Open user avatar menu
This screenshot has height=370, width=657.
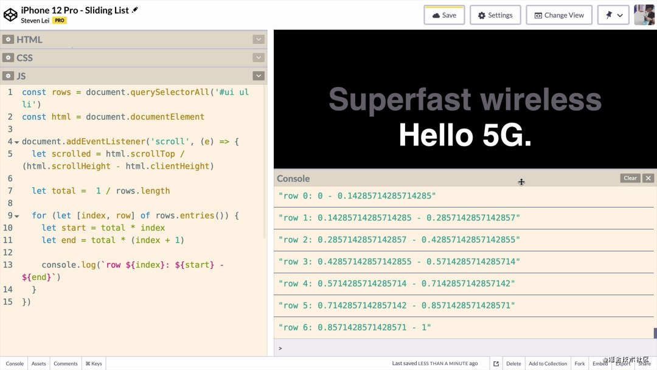point(644,15)
